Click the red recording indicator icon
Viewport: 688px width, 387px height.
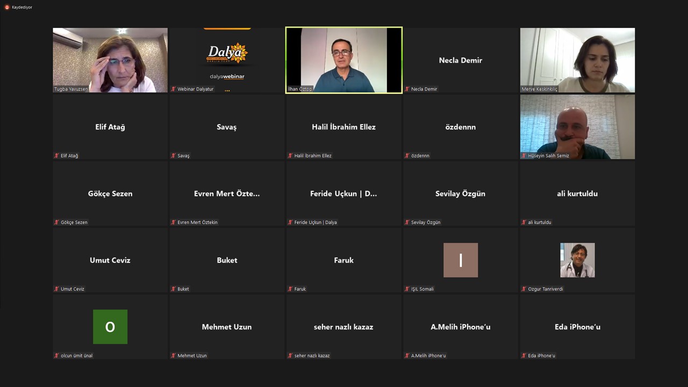click(x=7, y=7)
